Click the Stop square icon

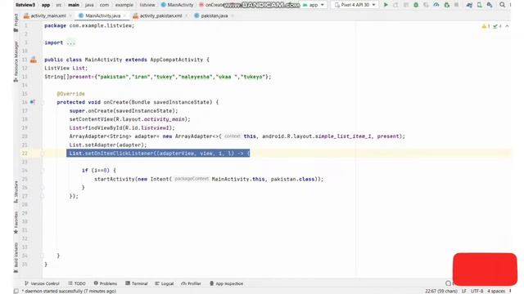[457, 5]
